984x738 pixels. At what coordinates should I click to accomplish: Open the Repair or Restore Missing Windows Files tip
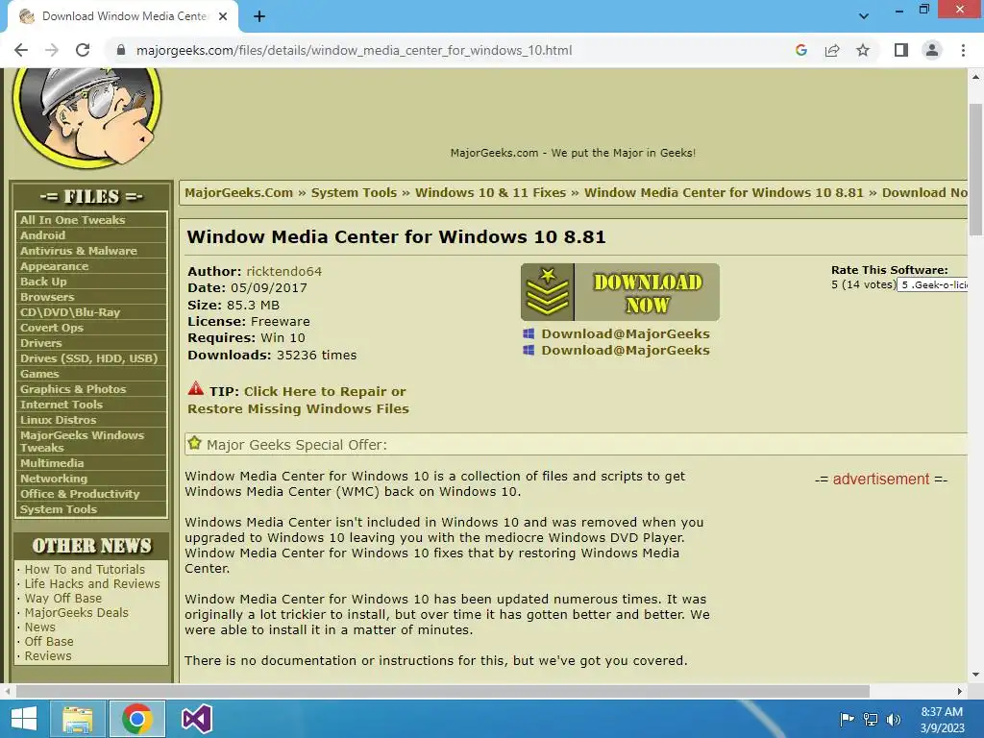tap(298, 400)
